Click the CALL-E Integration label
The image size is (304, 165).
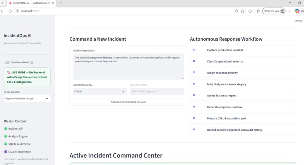(20, 152)
